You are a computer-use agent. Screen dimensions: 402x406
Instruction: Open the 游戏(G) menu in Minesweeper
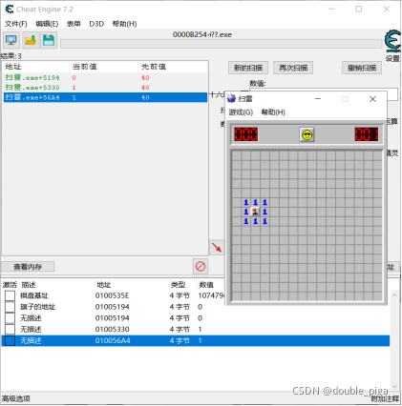click(x=241, y=112)
